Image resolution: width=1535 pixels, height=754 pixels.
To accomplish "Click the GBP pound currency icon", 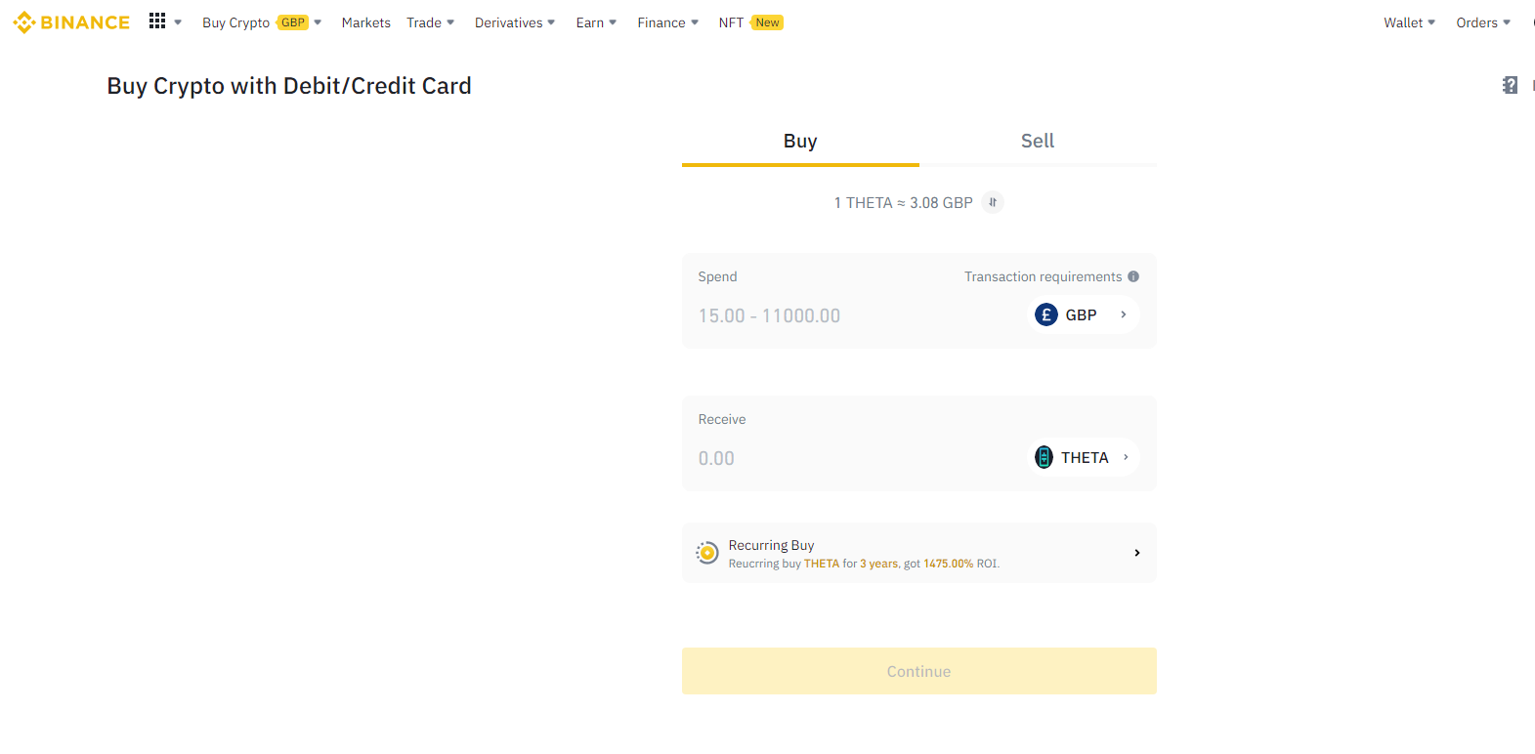I will point(1046,314).
